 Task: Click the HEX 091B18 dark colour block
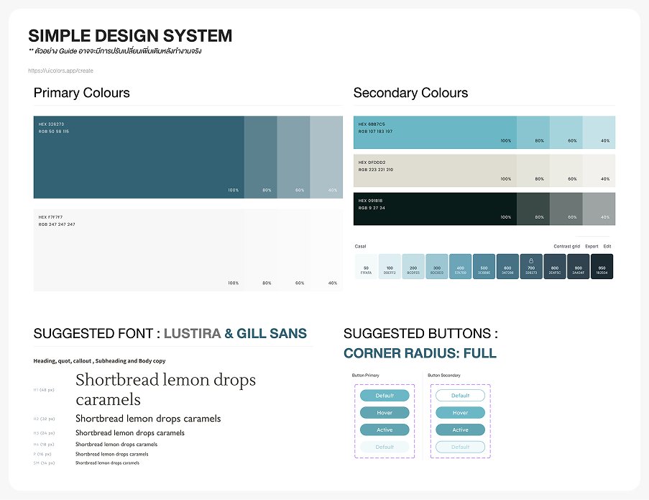point(435,209)
